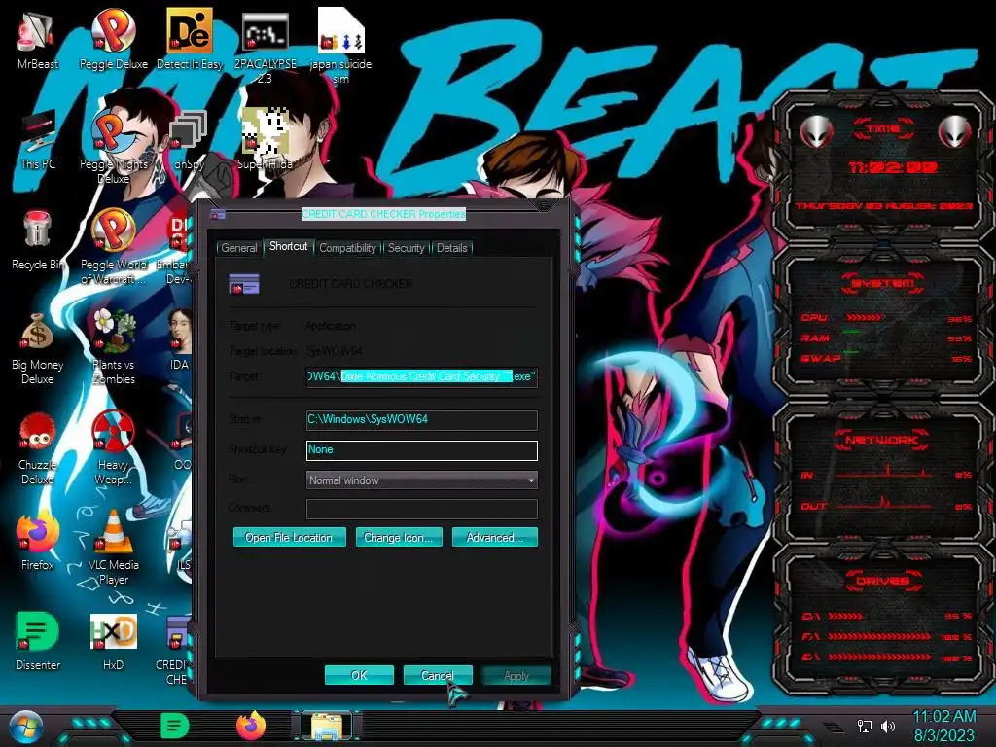Select the Firefox desktop icon

[x=37, y=540]
